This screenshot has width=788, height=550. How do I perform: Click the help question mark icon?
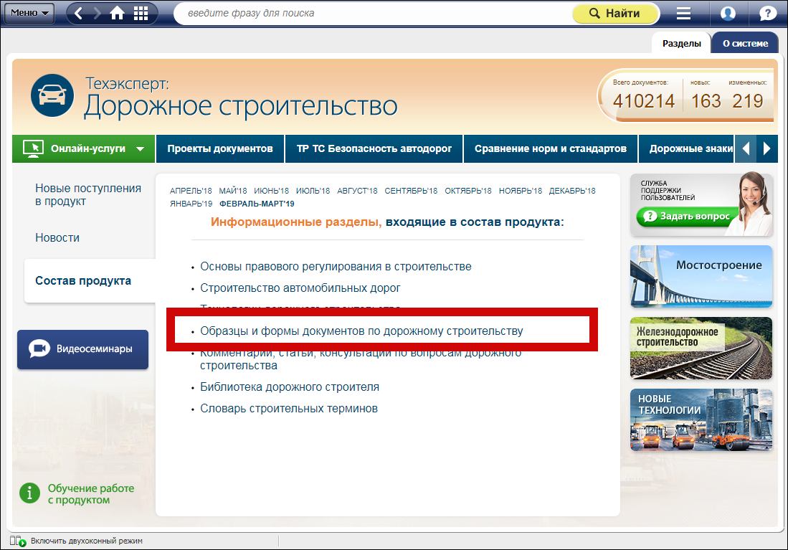[x=767, y=14]
